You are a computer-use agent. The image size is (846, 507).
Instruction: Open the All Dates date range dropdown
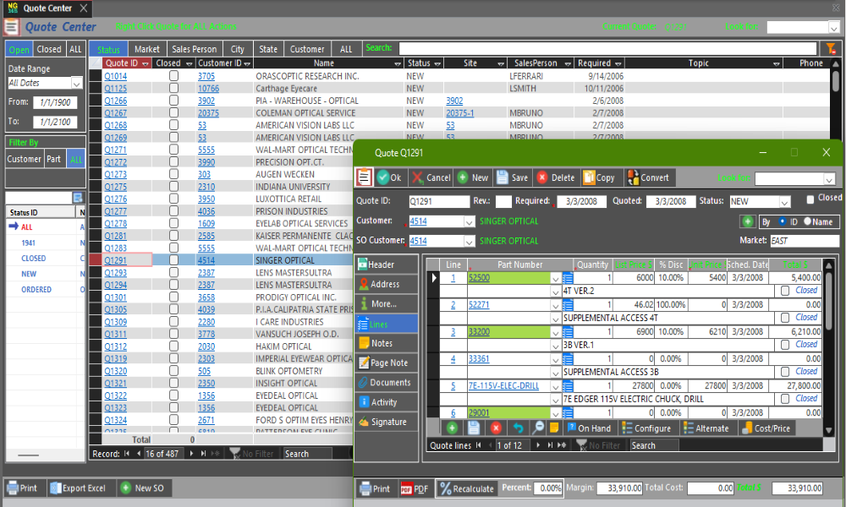76,83
